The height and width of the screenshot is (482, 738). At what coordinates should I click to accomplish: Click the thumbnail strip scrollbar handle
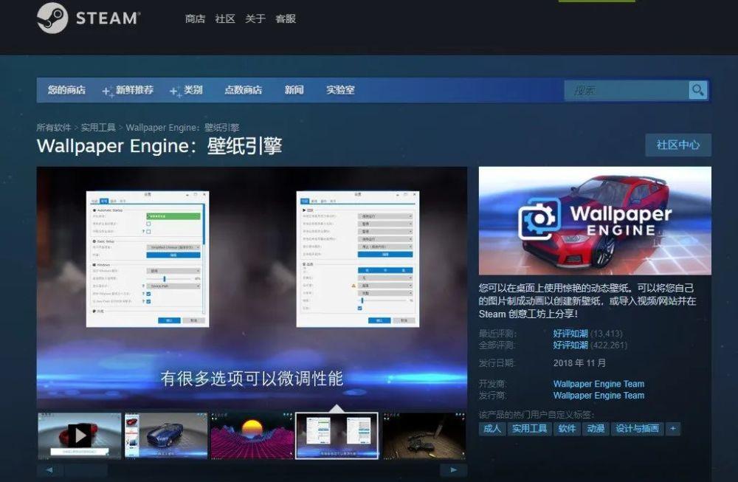coord(86,469)
